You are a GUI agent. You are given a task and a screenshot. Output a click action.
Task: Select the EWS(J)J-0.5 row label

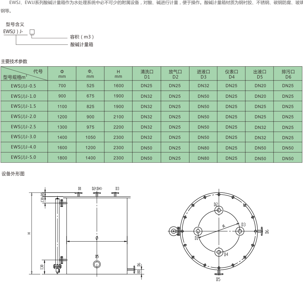click(x=24, y=85)
